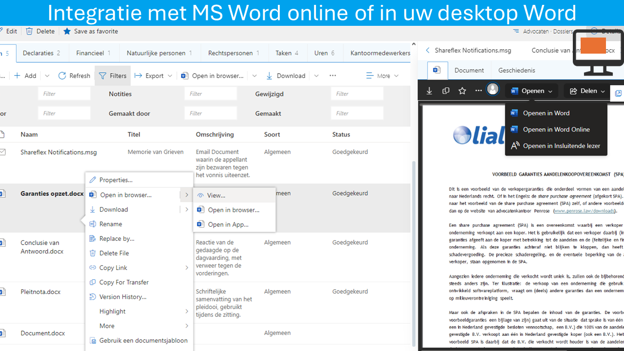Expand the chevron next to Add
Screen dimensions: 624x351
[47, 76]
